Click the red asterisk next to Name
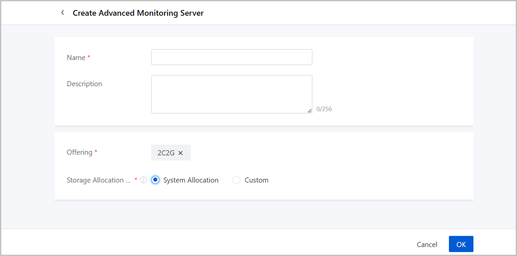The height and width of the screenshot is (256, 517). point(89,57)
